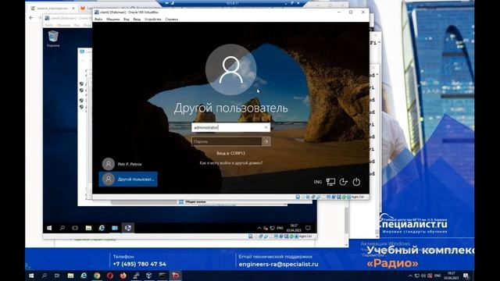Open the Машина menu in client2 VirtualBox window
The width and height of the screenshot is (500, 281).
click(112, 19)
